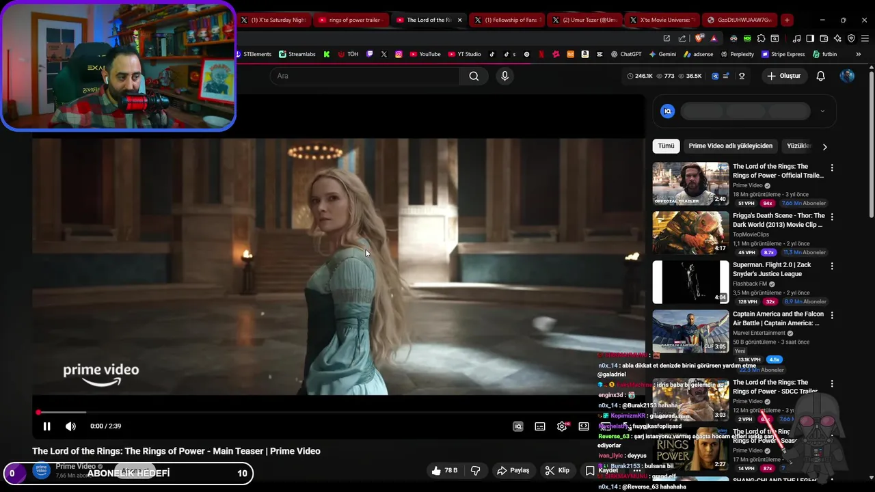875x492 pixels.
Task: Open the Superman Flight 2.0 video title
Action: coord(772,269)
